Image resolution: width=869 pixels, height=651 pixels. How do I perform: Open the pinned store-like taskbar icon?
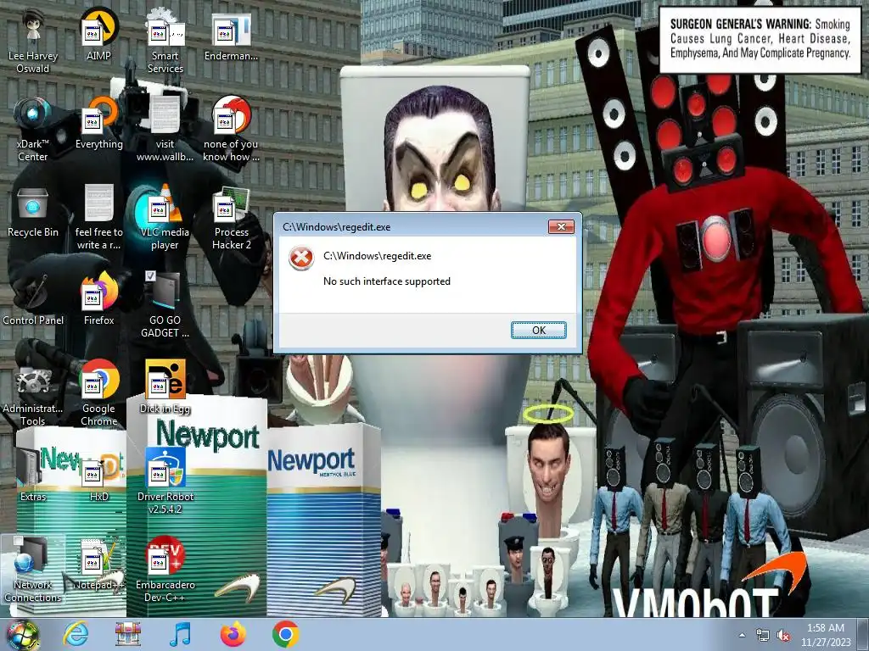(128, 634)
